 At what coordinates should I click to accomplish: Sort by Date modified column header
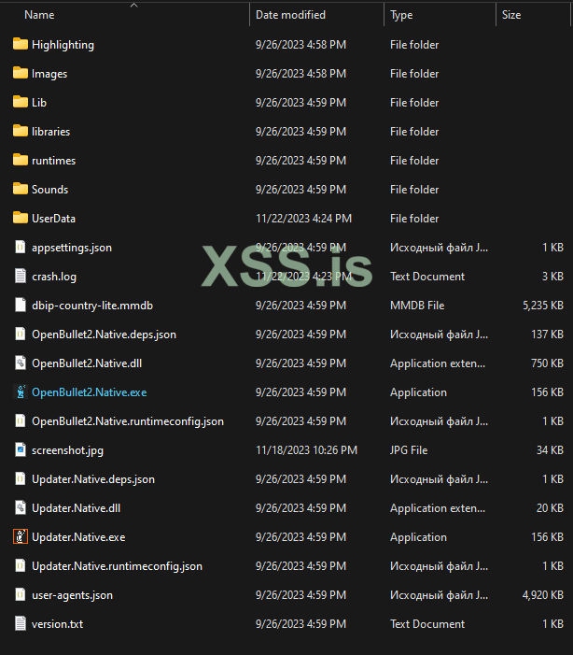[290, 15]
